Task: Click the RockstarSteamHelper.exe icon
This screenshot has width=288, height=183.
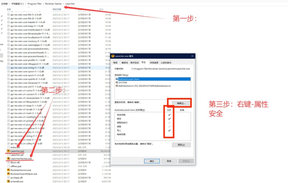Action: click(8, 174)
